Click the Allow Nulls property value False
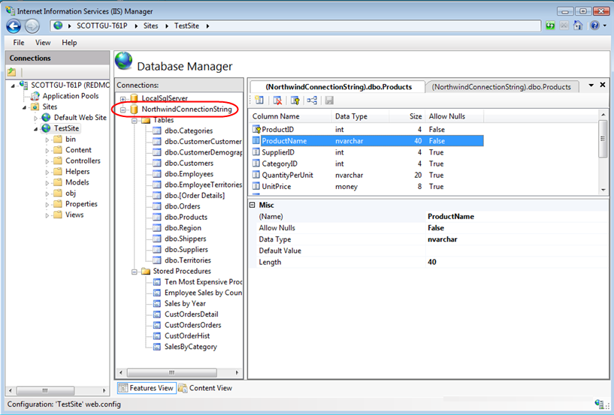The width and height of the screenshot is (614, 415). pos(436,228)
